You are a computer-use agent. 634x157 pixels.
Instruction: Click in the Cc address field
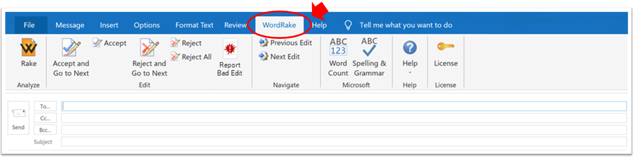pyautogui.click(x=344, y=118)
